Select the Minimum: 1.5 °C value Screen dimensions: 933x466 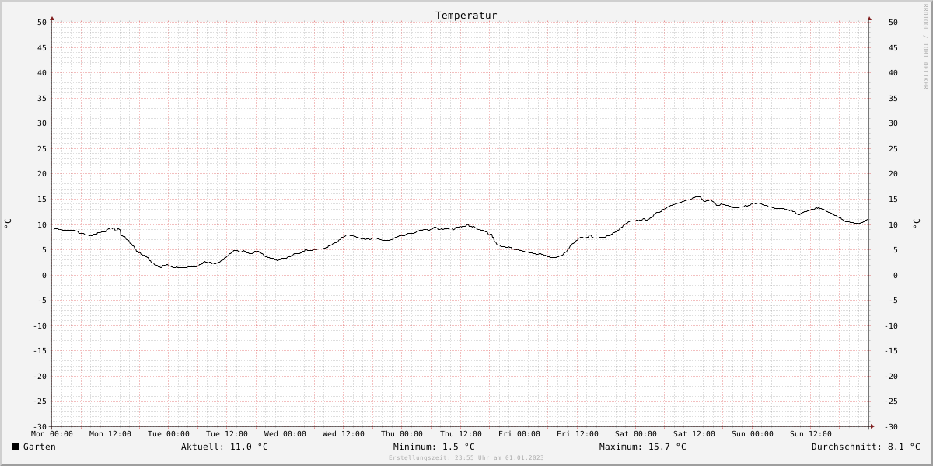click(x=434, y=447)
